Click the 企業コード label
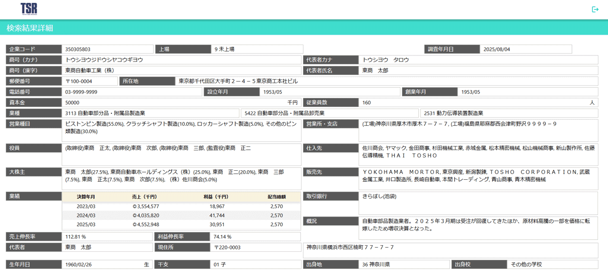Screen dimensions: 608x276 (x=33, y=49)
